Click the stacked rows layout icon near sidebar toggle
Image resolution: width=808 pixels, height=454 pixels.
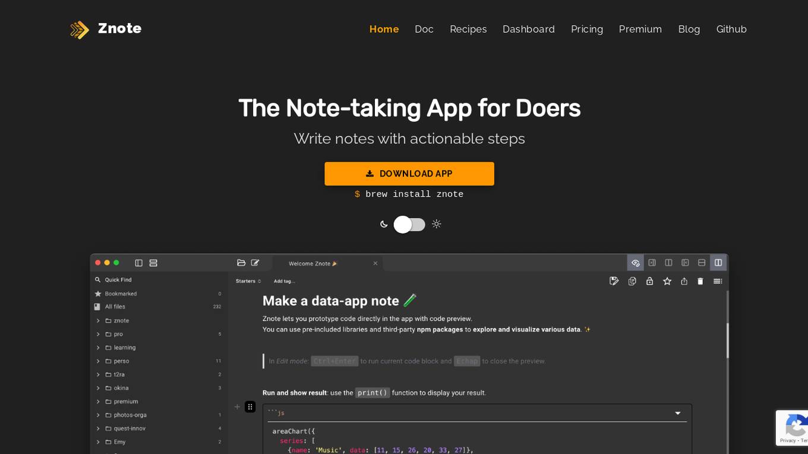153,263
